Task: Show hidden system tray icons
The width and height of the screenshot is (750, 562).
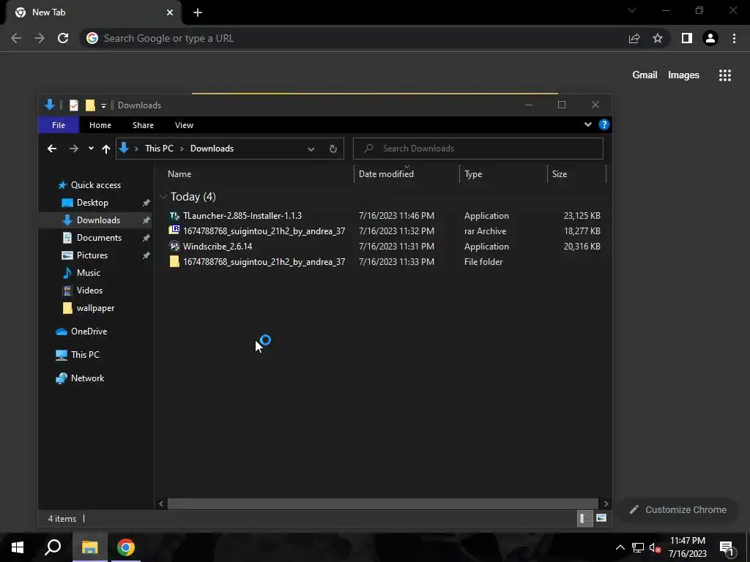Action: [x=620, y=547]
